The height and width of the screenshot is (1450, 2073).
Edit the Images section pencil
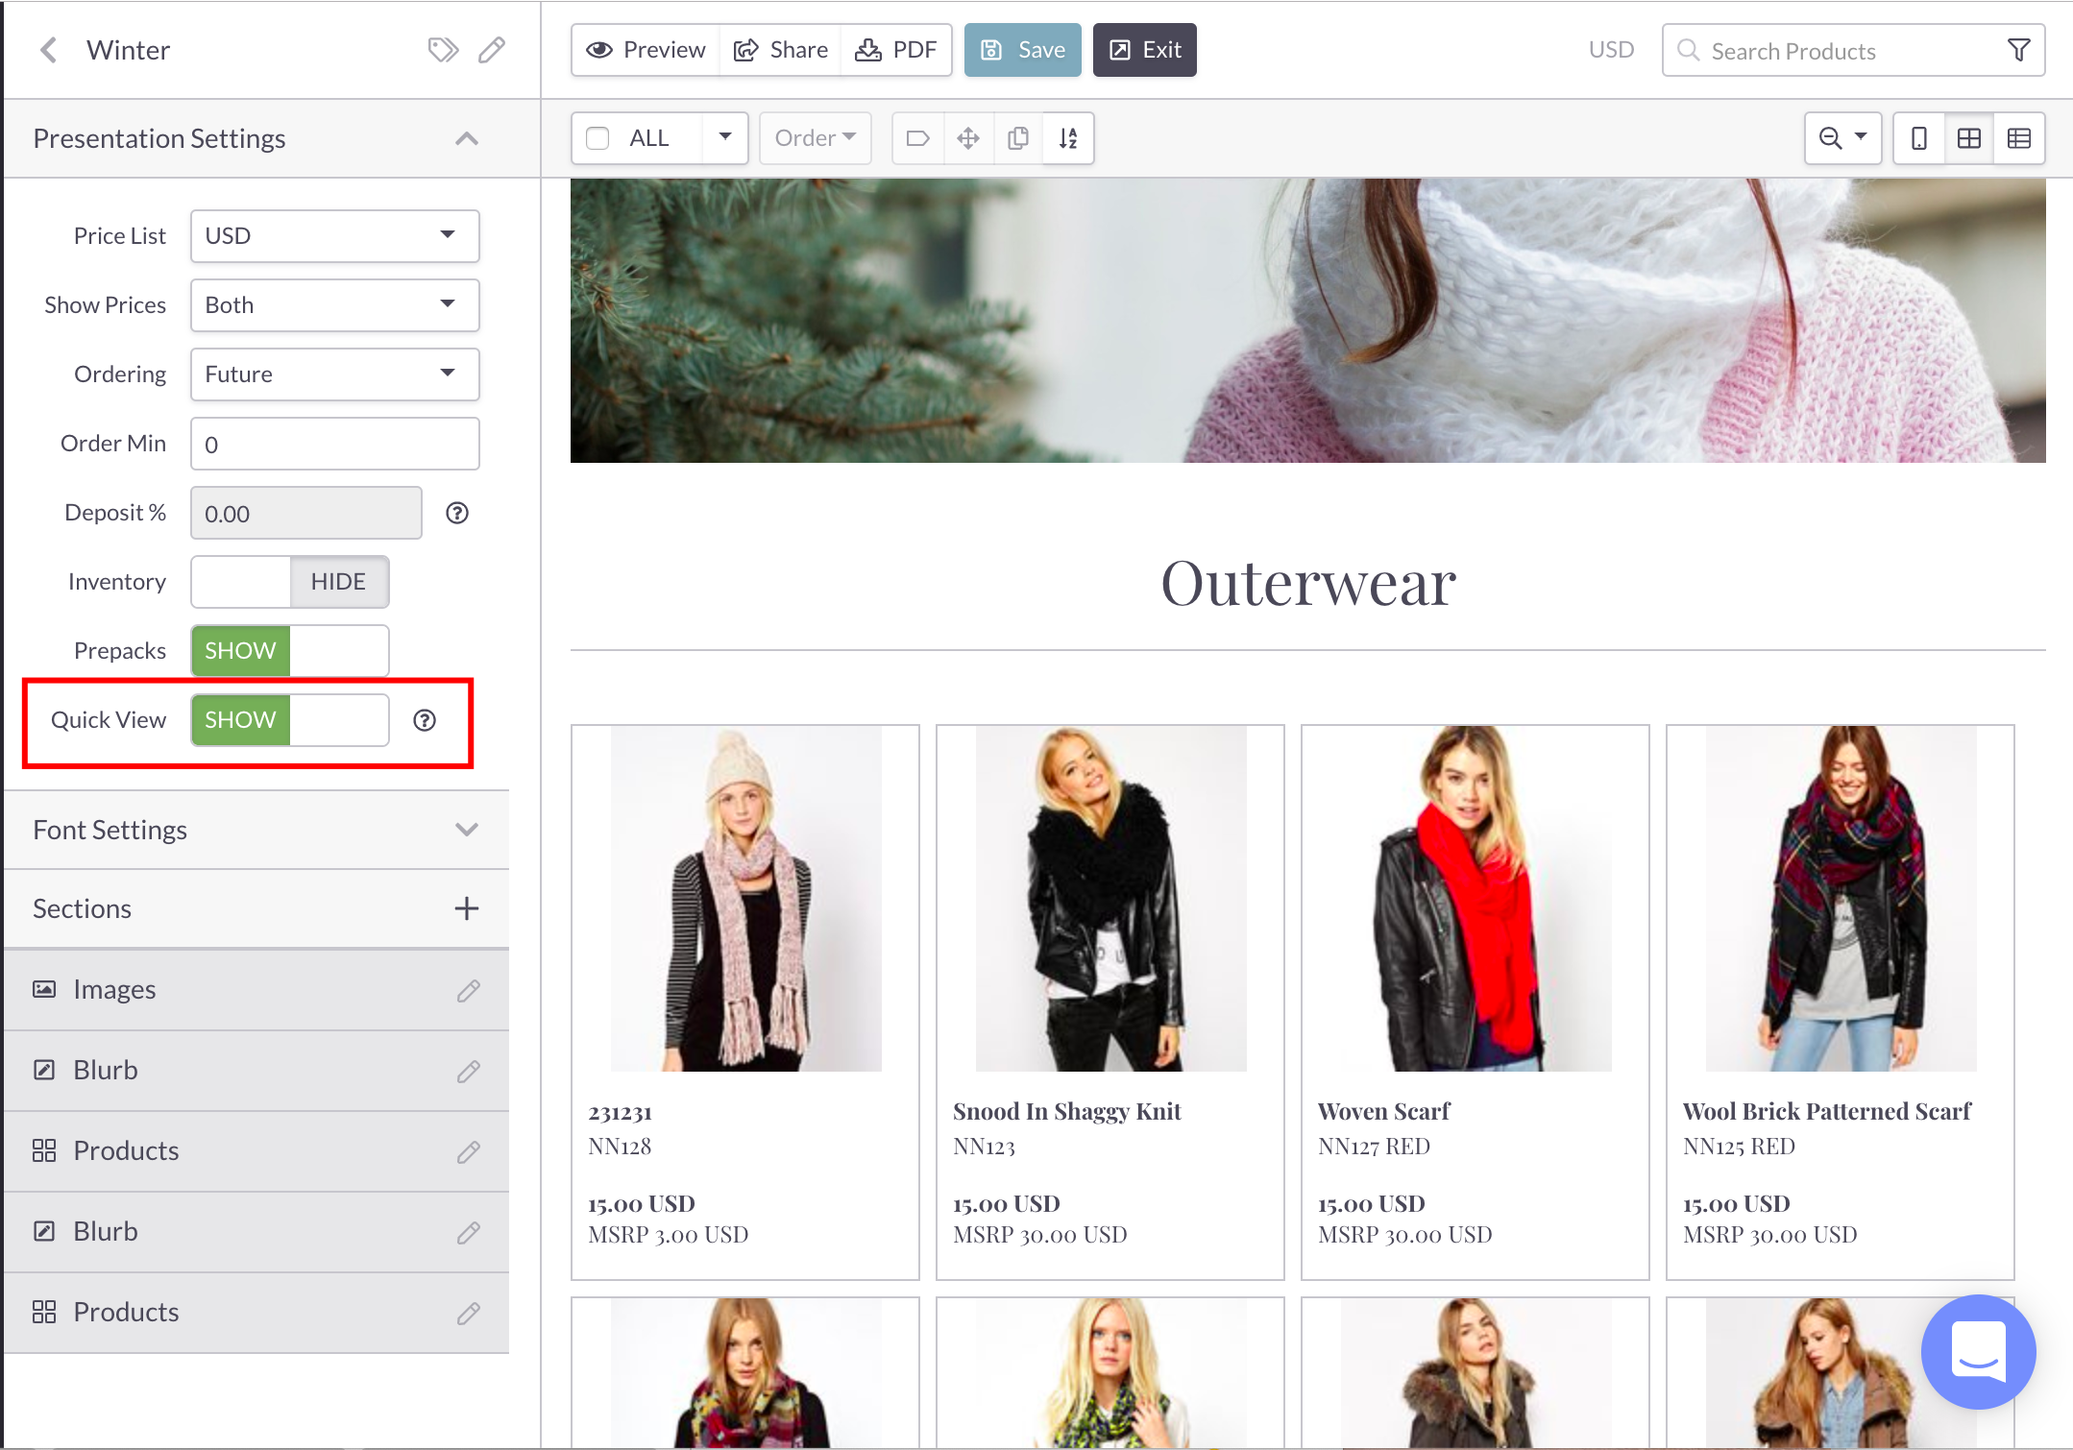pos(469,990)
